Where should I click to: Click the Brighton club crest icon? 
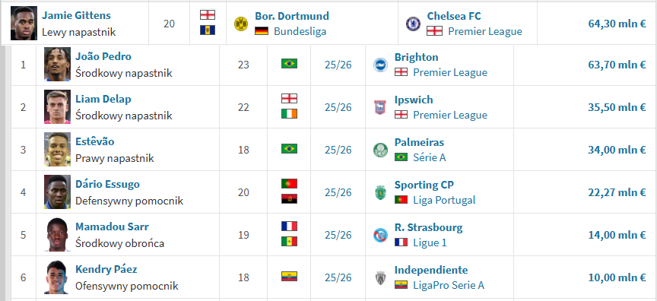click(x=380, y=65)
